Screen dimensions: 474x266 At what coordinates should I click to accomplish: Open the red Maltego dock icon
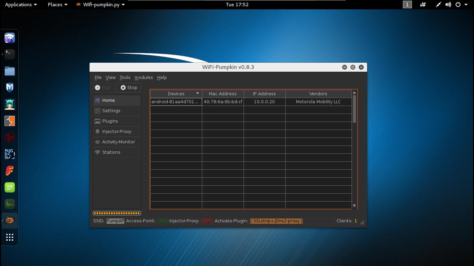[x=10, y=138]
